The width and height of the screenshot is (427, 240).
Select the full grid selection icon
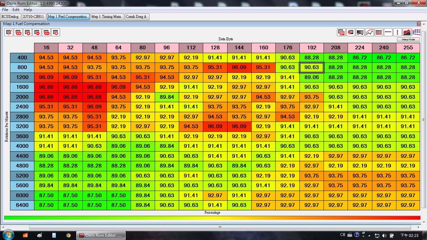click(379, 32)
